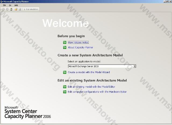Click green arrow beside About Capacity Planner
Screen dimensions: 172x125
[x=65, y=47]
